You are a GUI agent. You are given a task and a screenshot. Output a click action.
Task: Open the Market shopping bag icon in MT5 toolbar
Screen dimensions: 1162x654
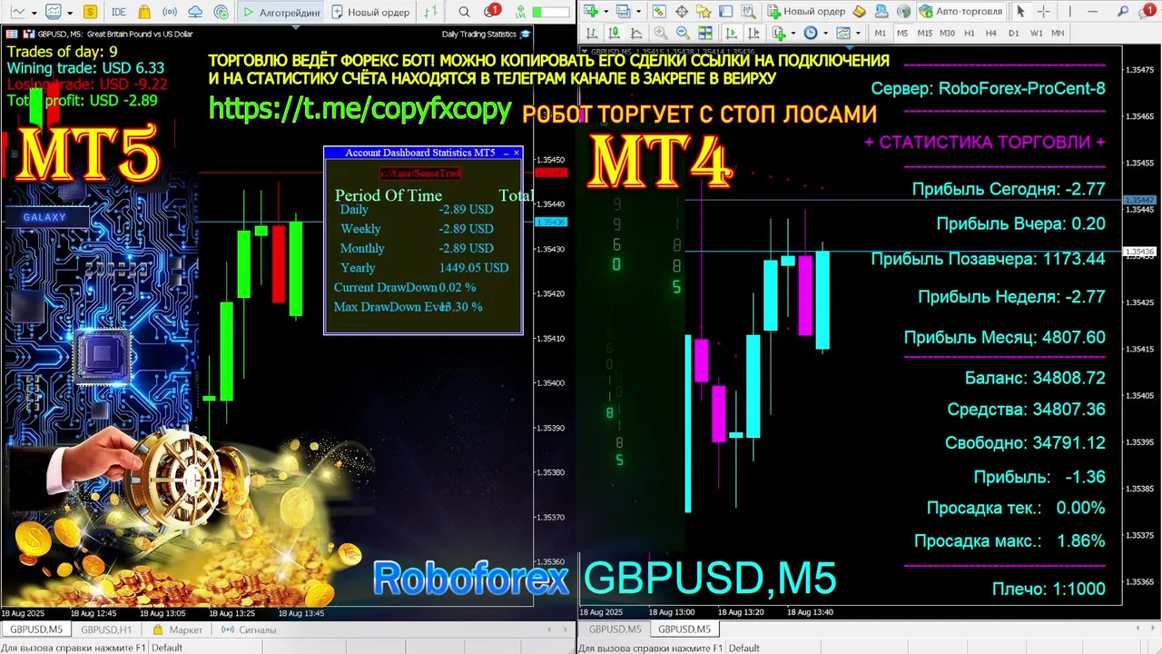coord(144,12)
